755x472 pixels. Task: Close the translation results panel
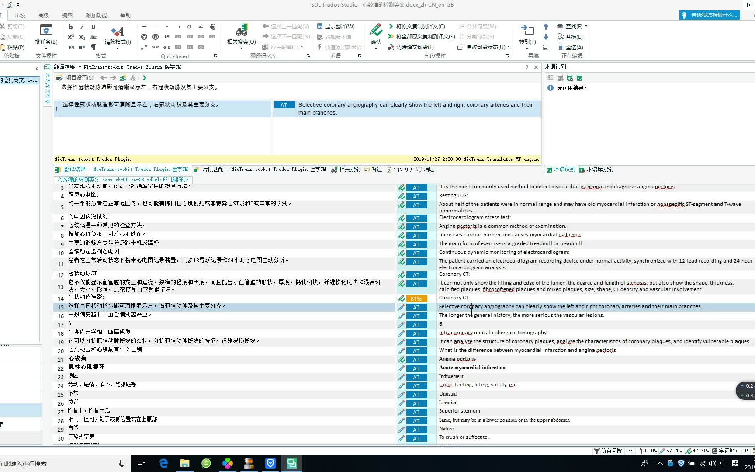[536, 67]
